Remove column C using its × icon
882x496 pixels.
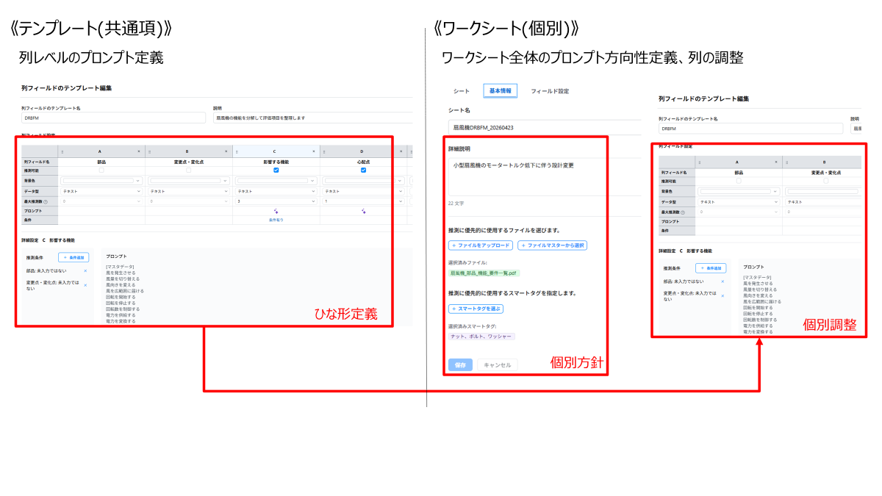(x=314, y=151)
